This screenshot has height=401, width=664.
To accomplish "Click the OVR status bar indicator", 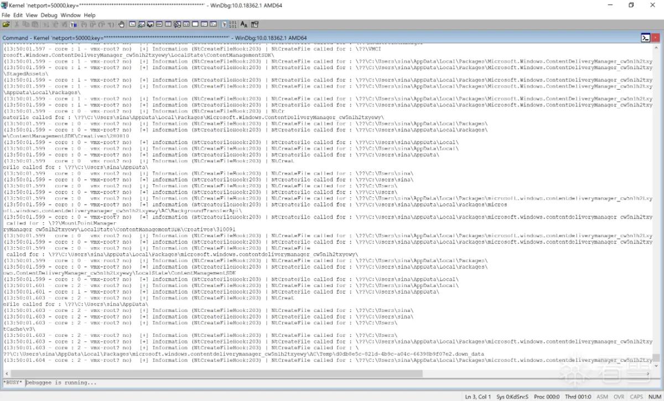I will point(619,397).
